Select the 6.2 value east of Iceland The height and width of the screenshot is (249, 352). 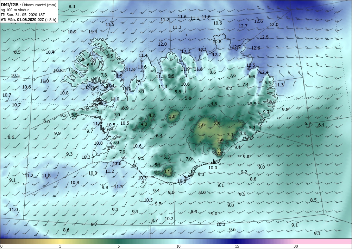click(x=308, y=124)
